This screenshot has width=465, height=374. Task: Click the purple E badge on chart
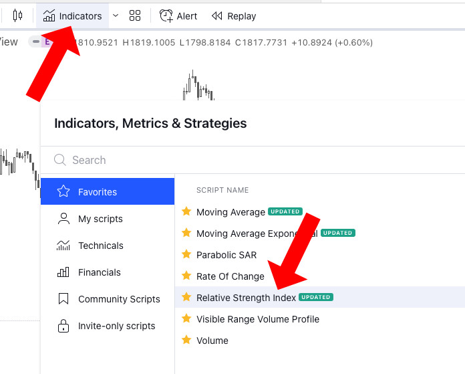pyautogui.click(x=47, y=42)
